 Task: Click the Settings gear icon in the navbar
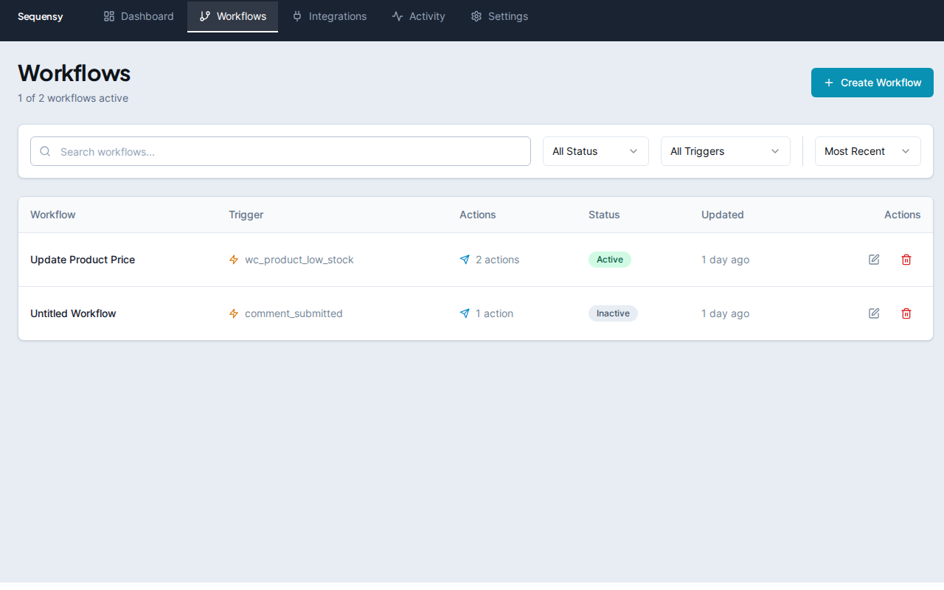tap(476, 15)
